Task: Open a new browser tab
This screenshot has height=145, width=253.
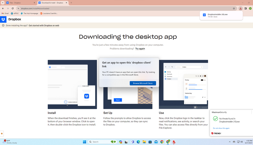Action: coord(71,3)
